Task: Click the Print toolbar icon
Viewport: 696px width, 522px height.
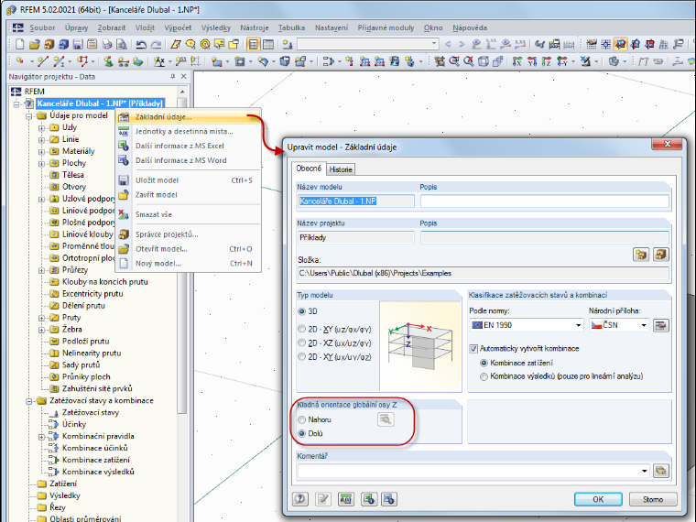Action: 107,44
